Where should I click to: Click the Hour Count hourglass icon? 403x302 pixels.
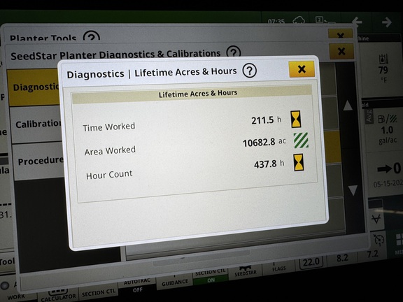(299, 163)
